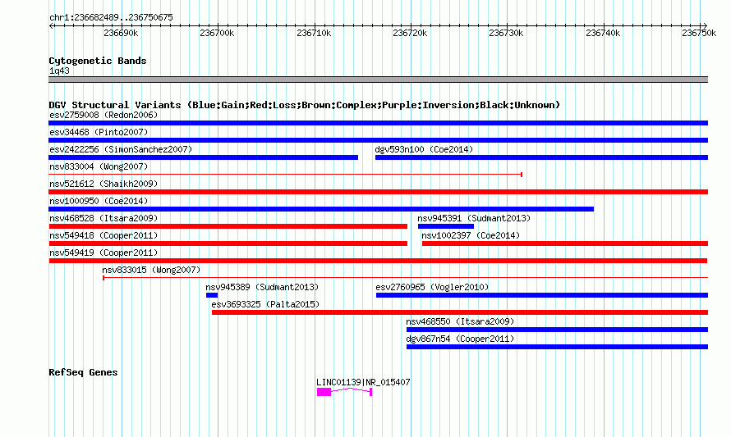The width and height of the screenshot is (731, 437).
Task: Click the nsv1000950 (Coe2014) blue bar
Action: tap(321, 209)
